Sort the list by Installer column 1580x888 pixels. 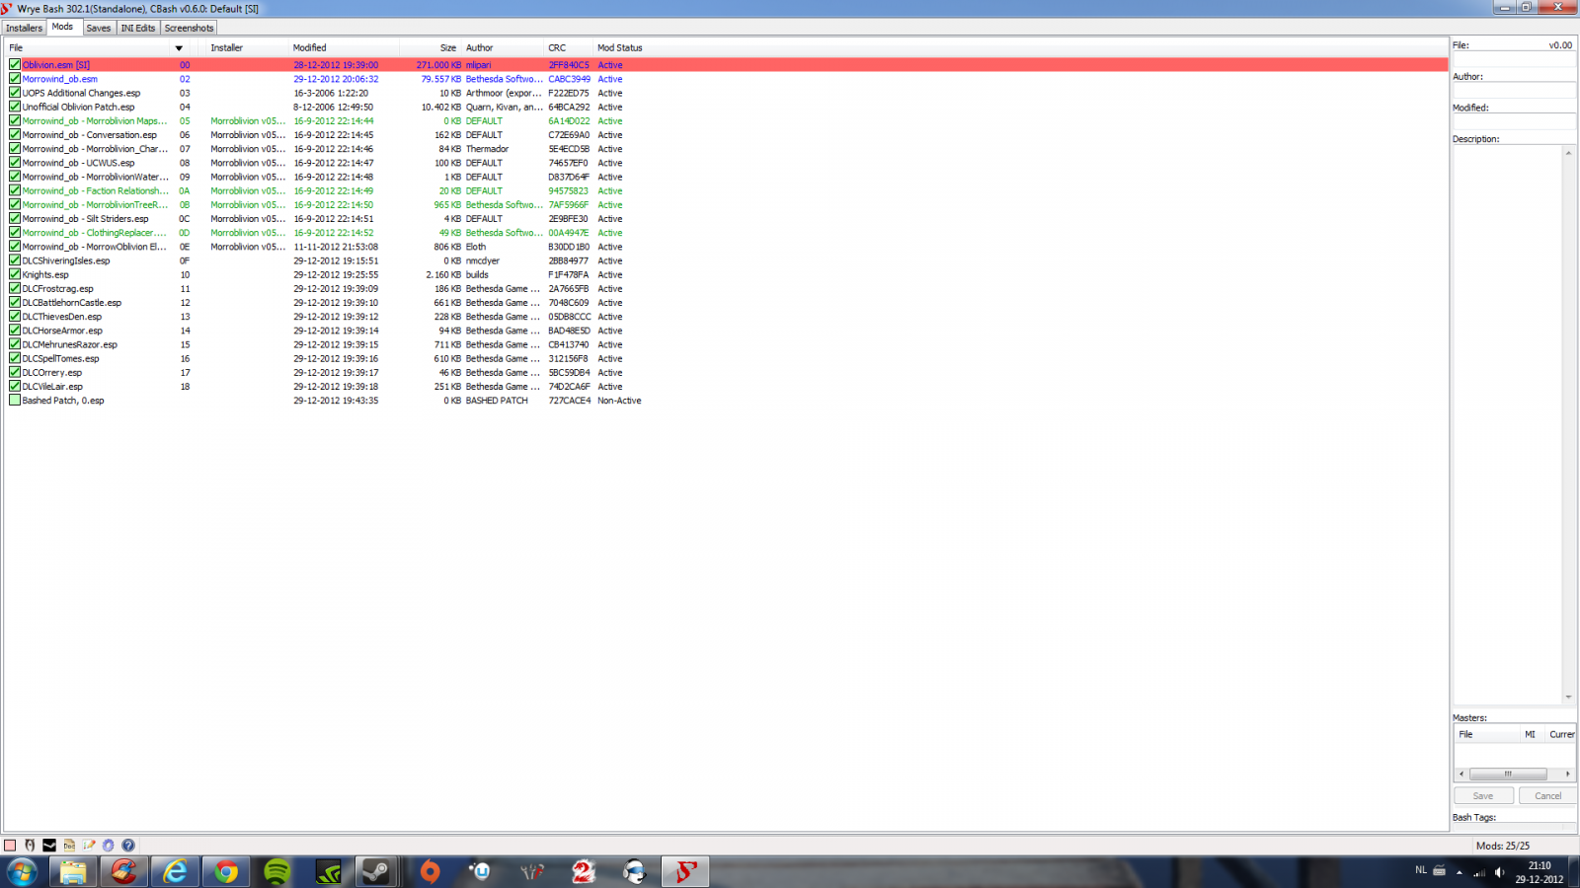pos(247,47)
